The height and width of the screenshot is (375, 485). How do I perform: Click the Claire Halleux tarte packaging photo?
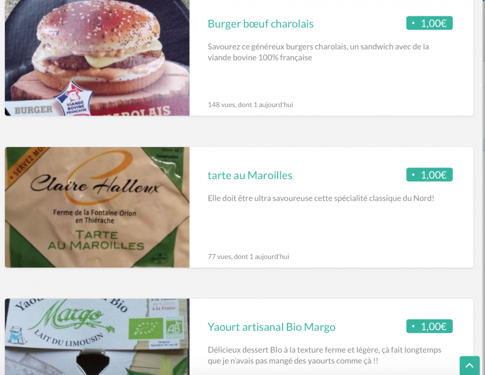97,207
